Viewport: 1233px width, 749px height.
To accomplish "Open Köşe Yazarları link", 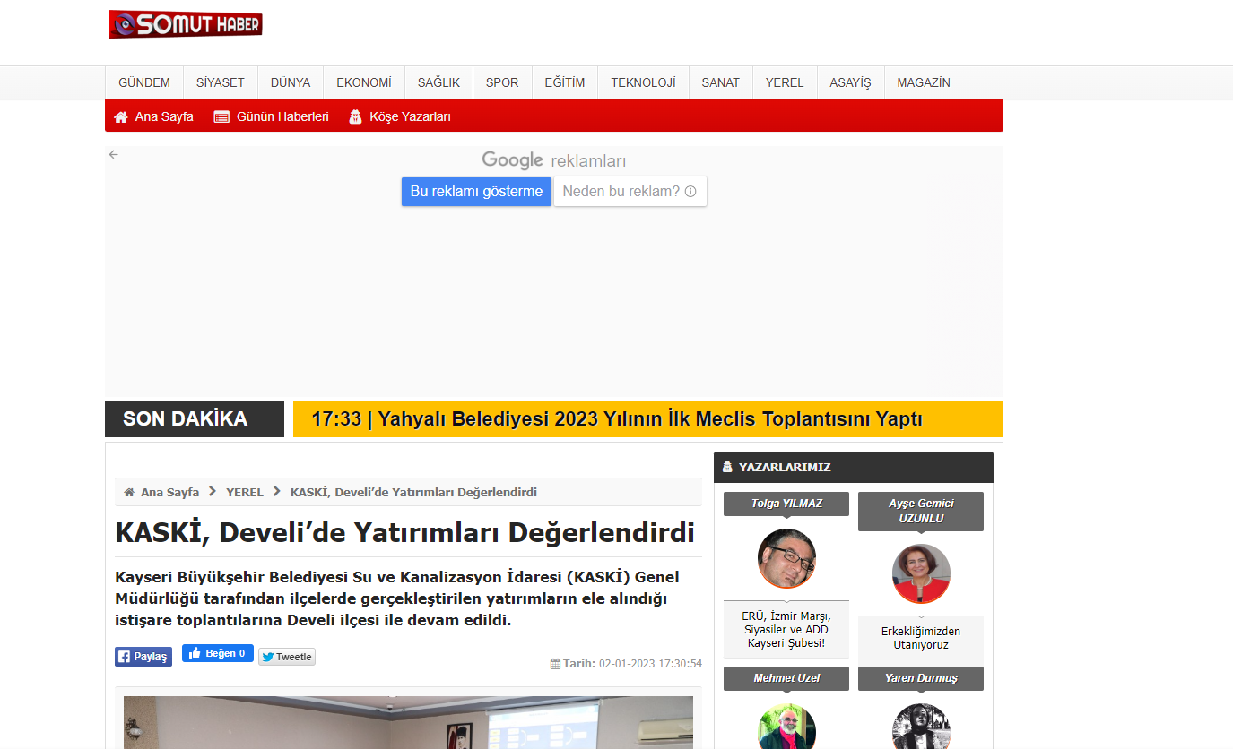I will click(410, 116).
